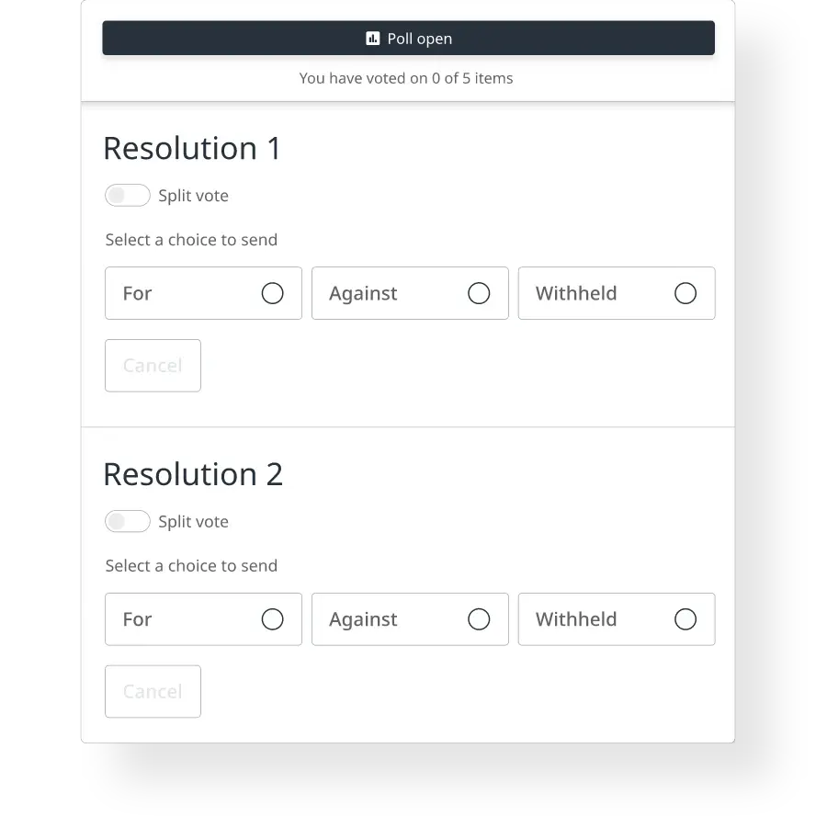Click Cancel under Resolution 2
Screen dimensions: 816x816
click(x=153, y=691)
